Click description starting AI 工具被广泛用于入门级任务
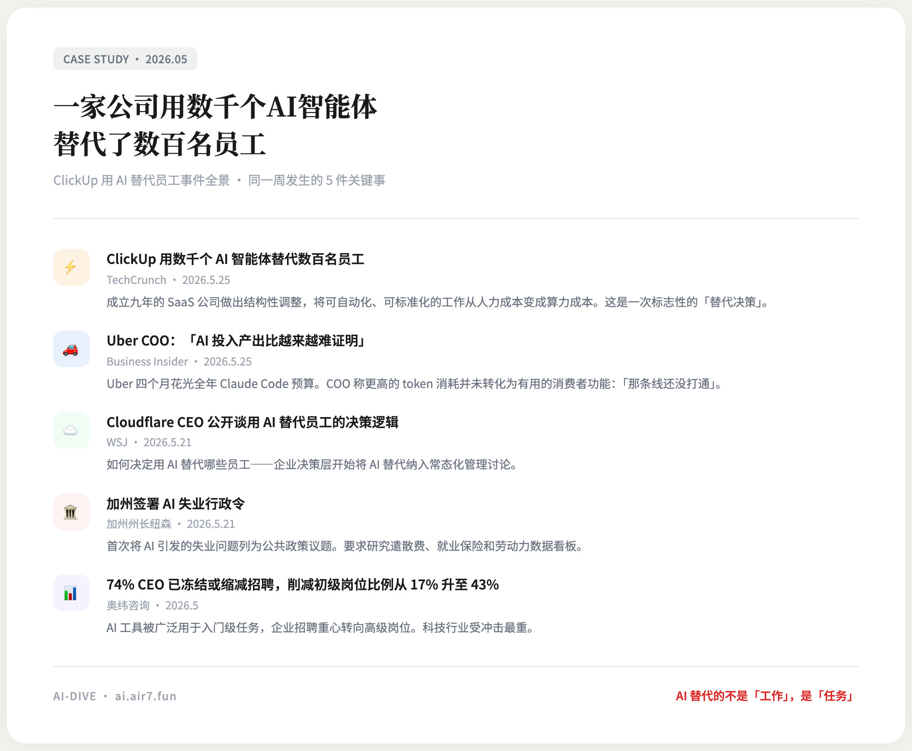The image size is (912, 751). pyautogui.click(x=321, y=627)
